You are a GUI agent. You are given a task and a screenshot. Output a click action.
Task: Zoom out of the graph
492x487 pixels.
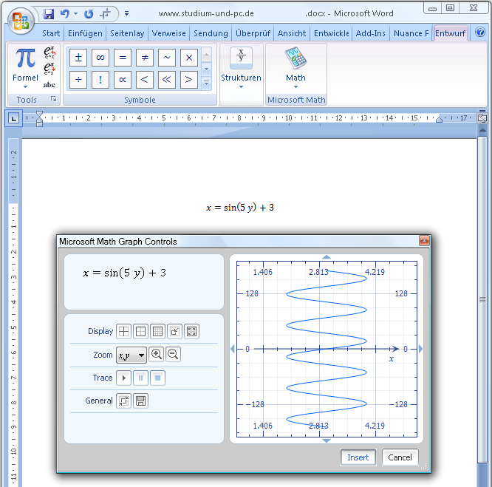point(173,355)
